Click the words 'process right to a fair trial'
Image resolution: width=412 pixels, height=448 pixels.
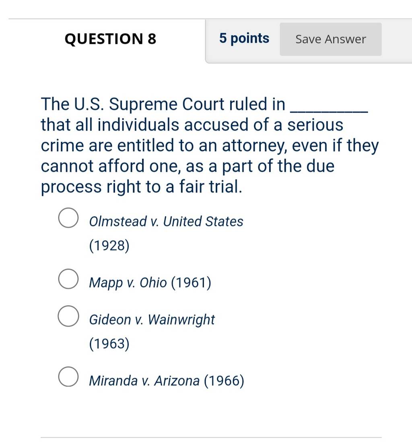[x=141, y=187]
